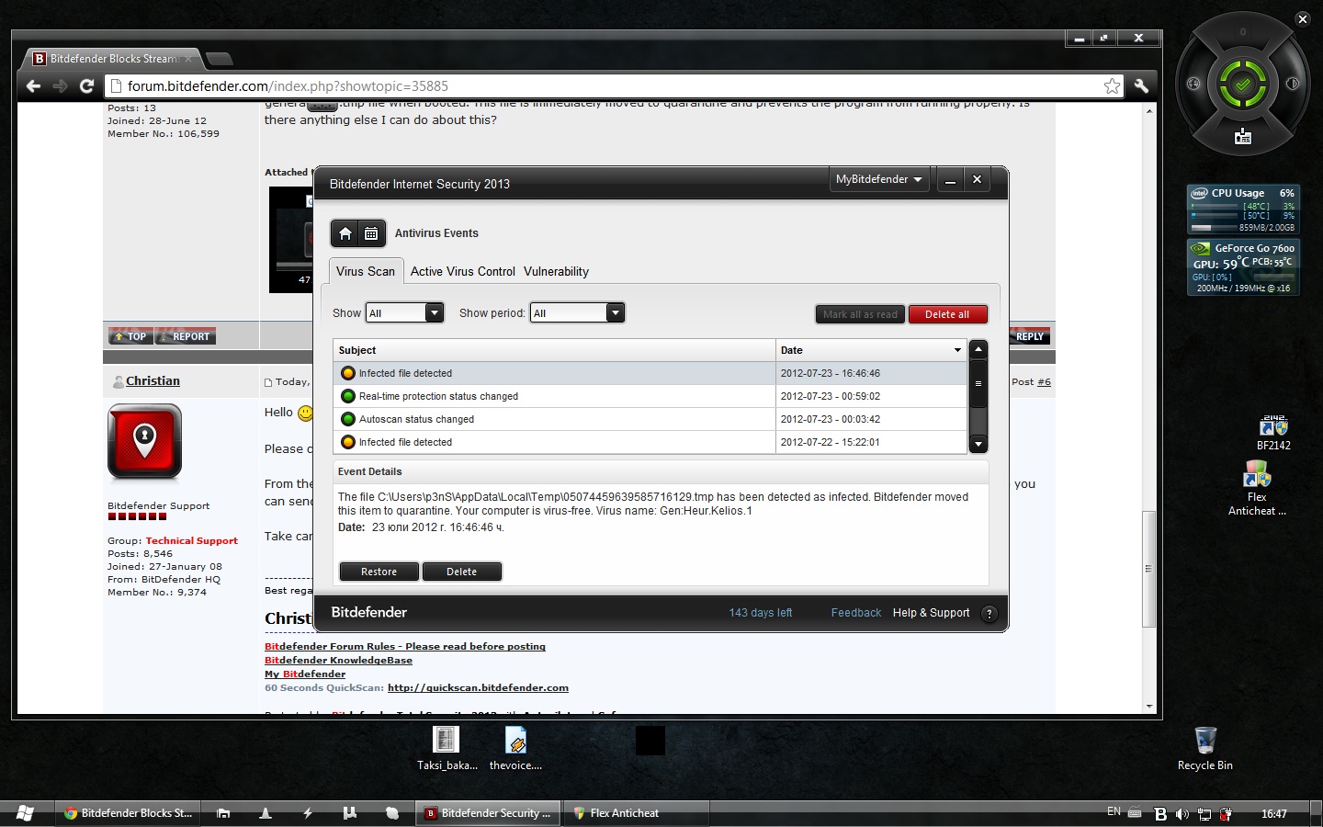The image size is (1323, 827).
Task: Close the Bitdefender desktop widget
Action: (x=1302, y=19)
